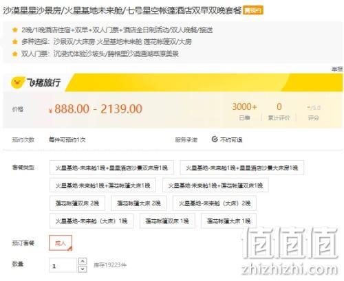Decrease quantity with the down arrow

(83, 269)
